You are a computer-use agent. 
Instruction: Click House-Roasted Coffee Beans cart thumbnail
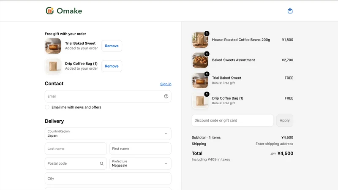pos(200,40)
